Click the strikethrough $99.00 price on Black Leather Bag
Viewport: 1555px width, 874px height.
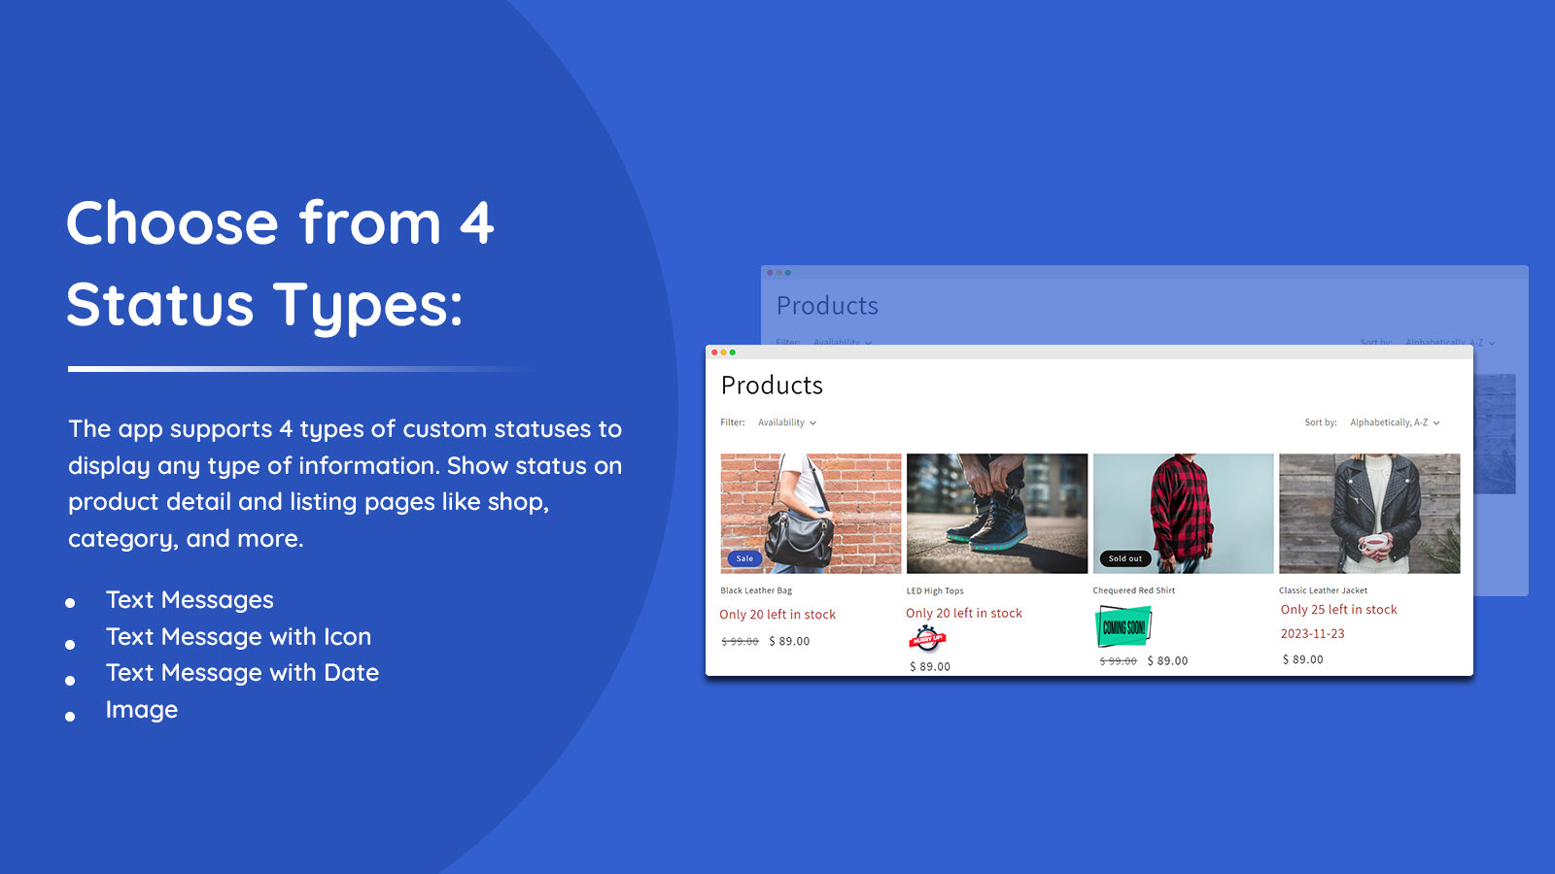coord(739,641)
